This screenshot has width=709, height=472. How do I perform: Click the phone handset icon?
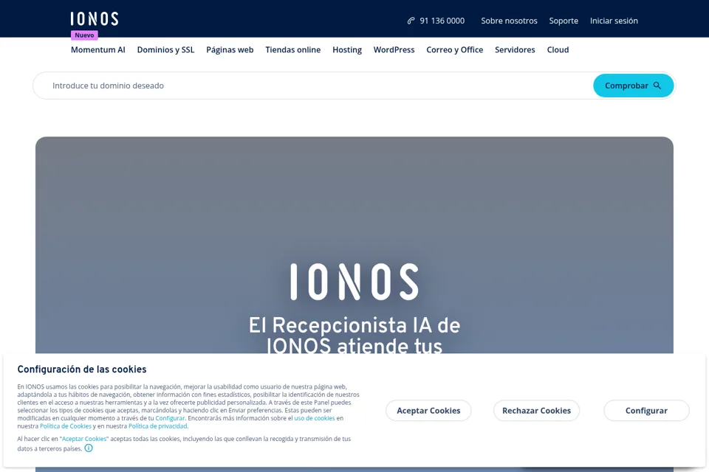[411, 21]
